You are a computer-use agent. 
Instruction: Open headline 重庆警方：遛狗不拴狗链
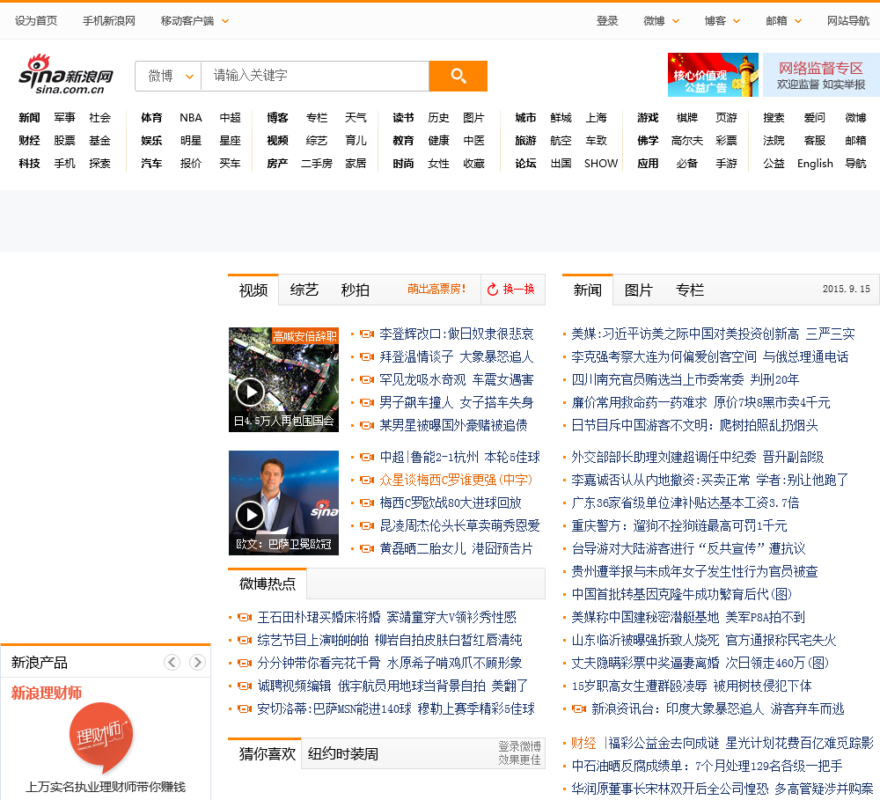pyautogui.click(x=679, y=526)
